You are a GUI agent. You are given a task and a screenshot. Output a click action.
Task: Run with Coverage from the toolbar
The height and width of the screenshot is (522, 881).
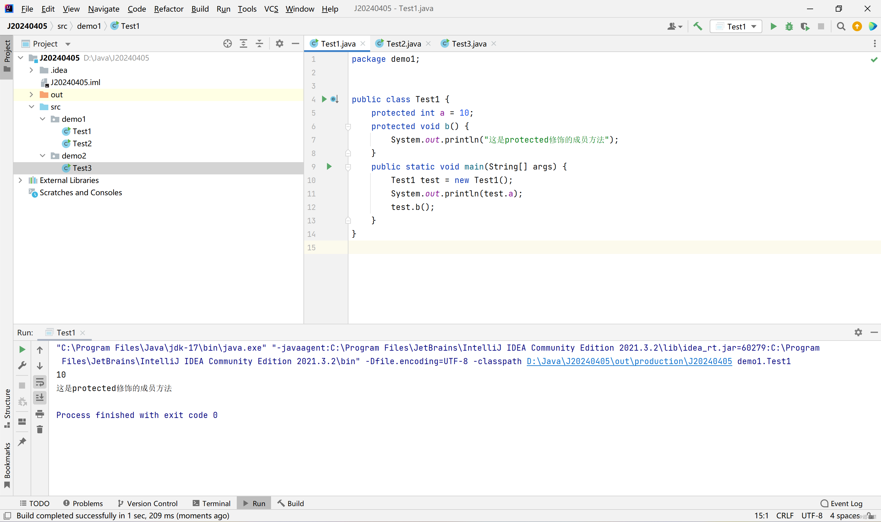coord(805,26)
